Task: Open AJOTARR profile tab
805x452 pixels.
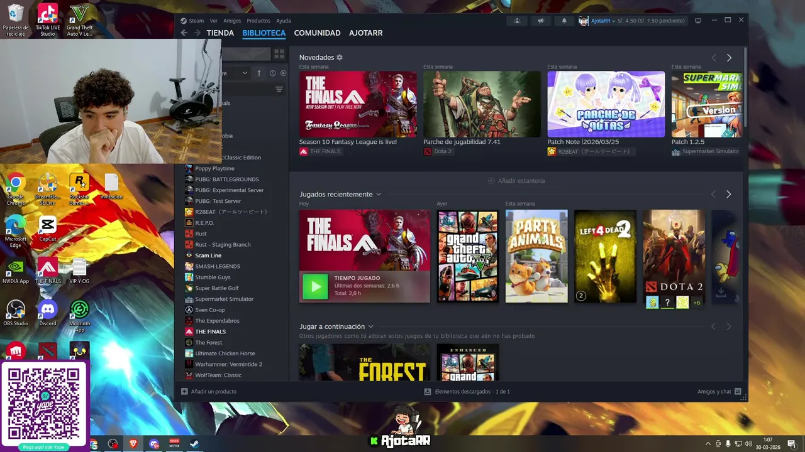Action: click(x=365, y=33)
